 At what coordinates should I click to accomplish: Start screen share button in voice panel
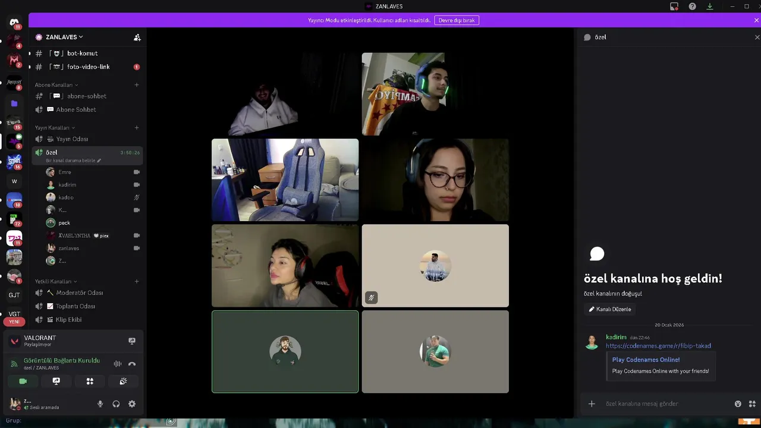tap(56, 381)
